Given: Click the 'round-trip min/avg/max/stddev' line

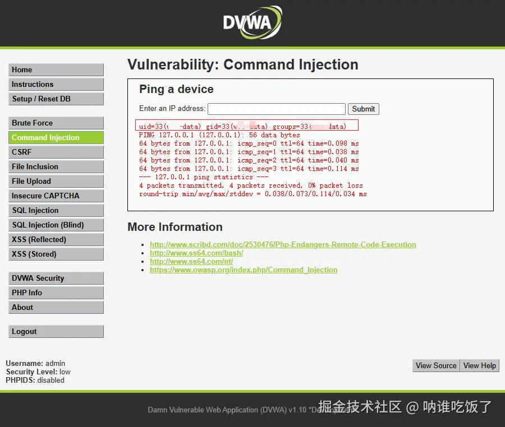Looking at the screenshot, I should (x=253, y=194).
